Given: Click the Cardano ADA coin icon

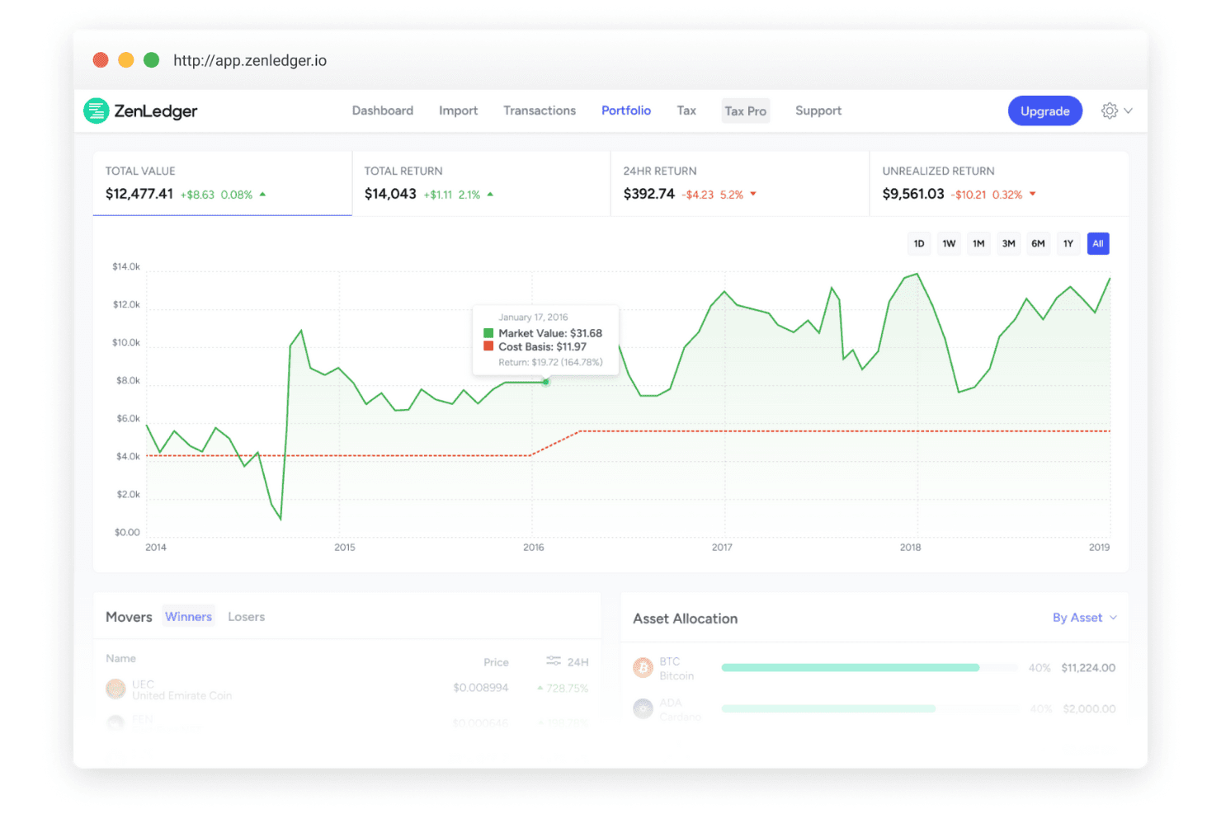Looking at the screenshot, I should [x=643, y=708].
